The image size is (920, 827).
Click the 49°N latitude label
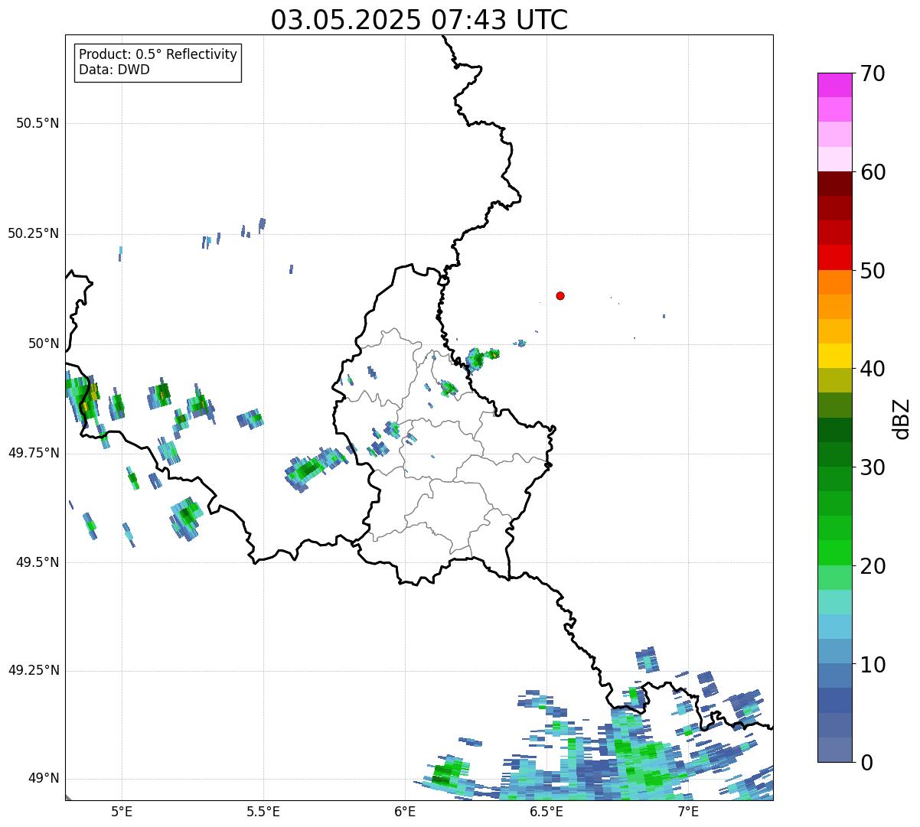pyautogui.click(x=43, y=779)
